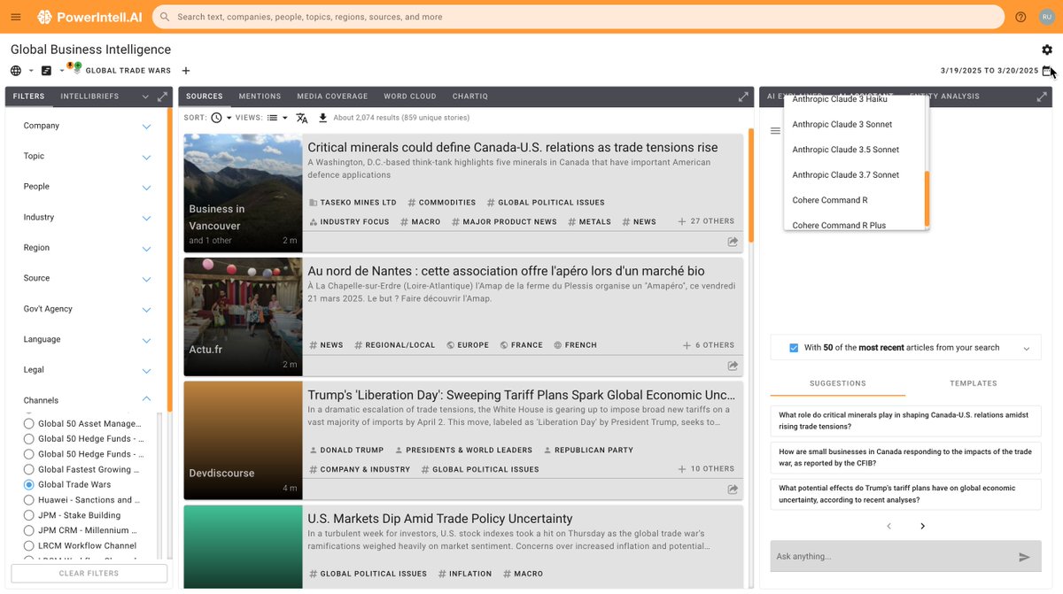
Task: Select Global Fastest Growing channel radio
Action: click(x=29, y=470)
